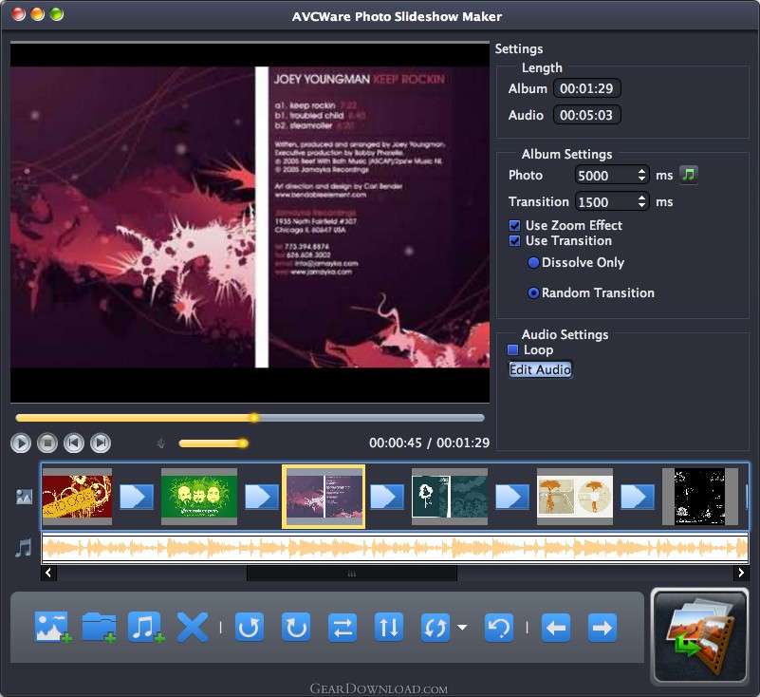Select Dissolve Only radio option
This screenshot has height=697, width=760.
(x=533, y=262)
